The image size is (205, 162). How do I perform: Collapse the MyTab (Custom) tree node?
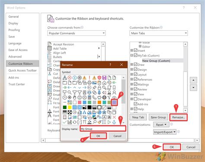131,55
